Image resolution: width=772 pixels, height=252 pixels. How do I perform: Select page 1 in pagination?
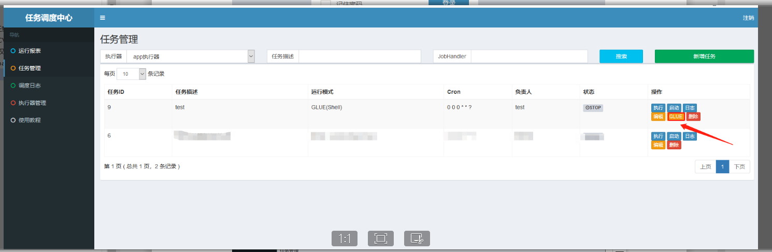pos(723,166)
